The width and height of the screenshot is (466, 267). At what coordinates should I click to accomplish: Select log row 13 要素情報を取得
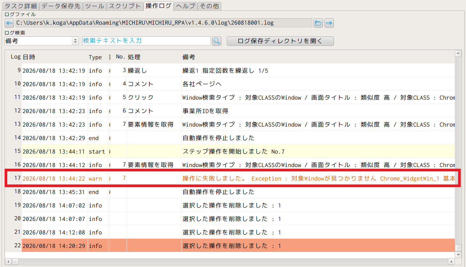(x=230, y=124)
